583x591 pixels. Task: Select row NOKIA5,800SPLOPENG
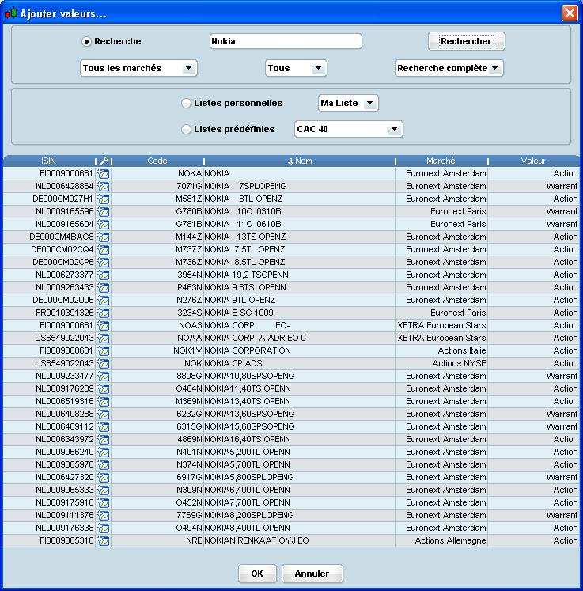(x=291, y=478)
